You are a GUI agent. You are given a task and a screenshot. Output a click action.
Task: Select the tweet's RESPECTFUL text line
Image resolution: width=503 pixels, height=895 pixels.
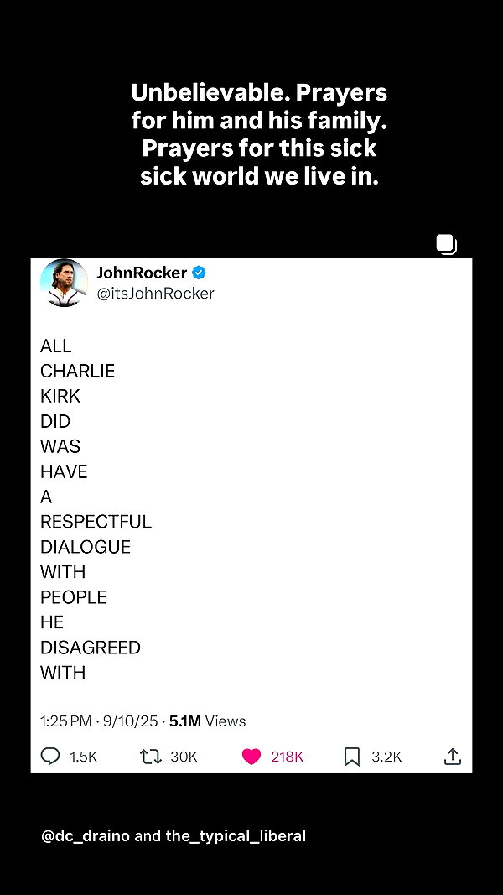click(x=96, y=522)
